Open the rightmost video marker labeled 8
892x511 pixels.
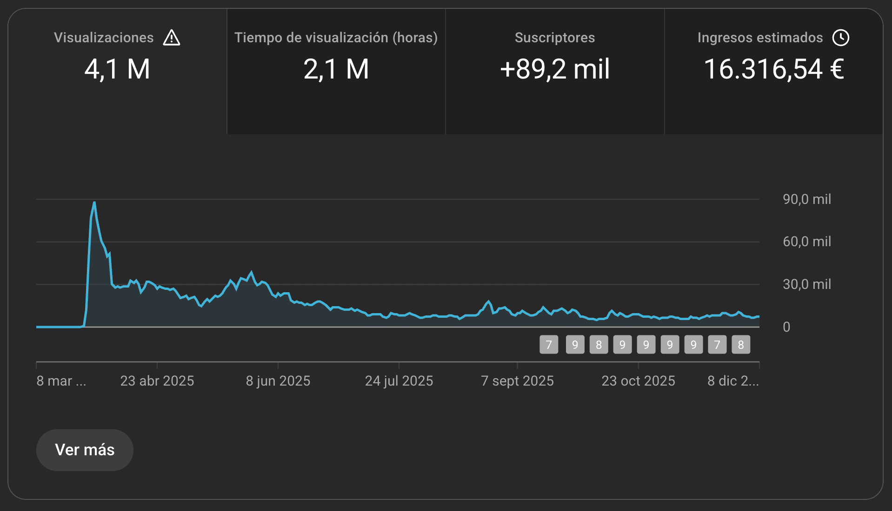click(x=741, y=345)
